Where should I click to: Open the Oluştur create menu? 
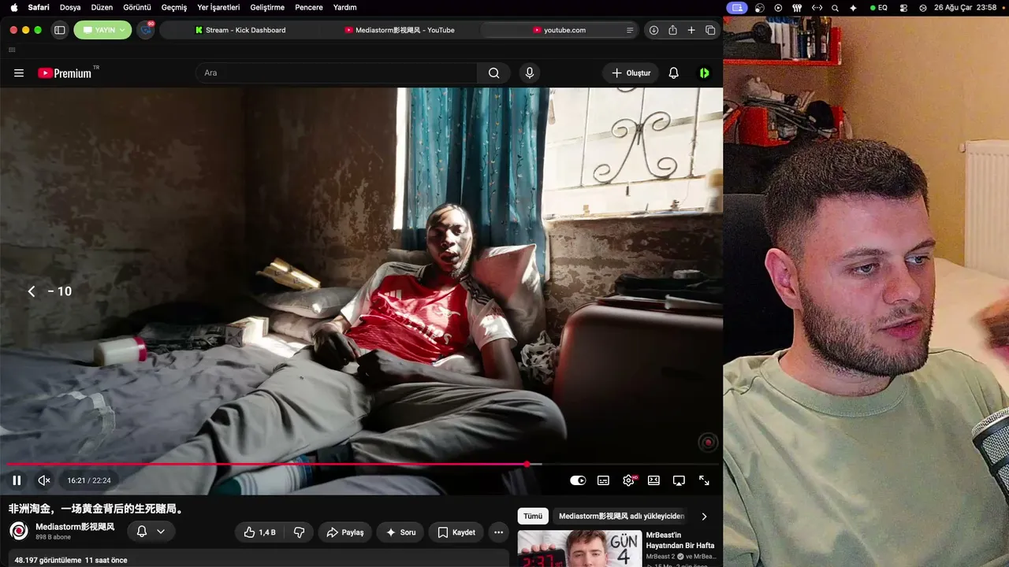coord(631,73)
